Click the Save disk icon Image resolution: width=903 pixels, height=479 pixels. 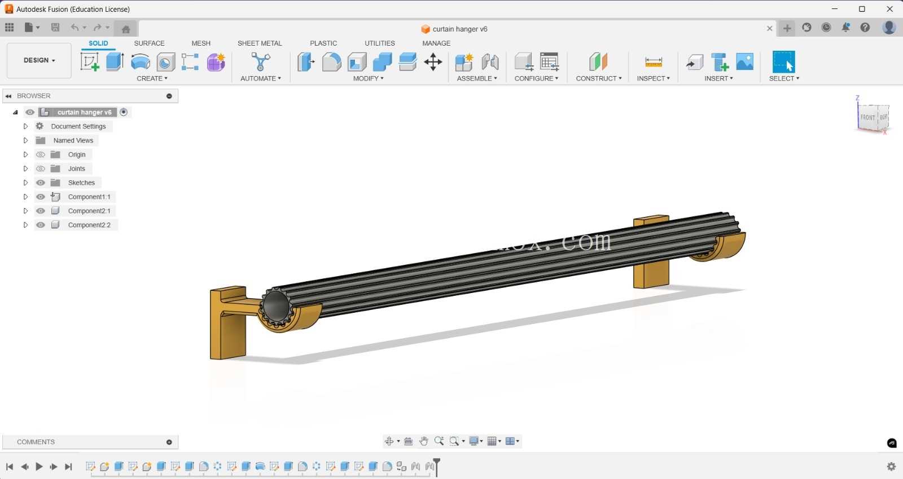coord(55,27)
